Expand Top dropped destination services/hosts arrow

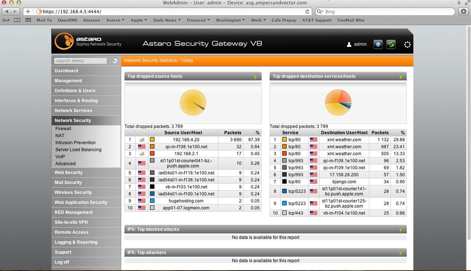click(401, 77)
